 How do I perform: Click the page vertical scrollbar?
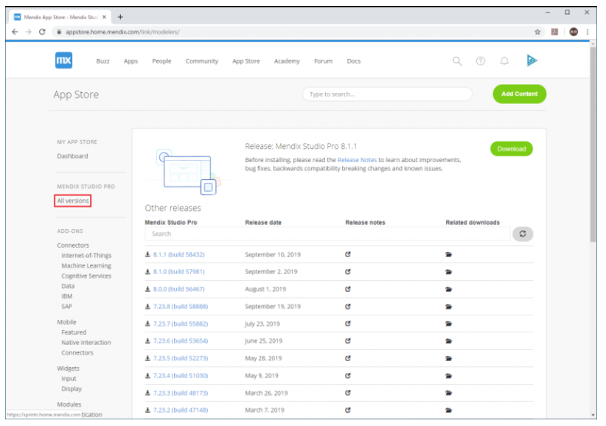pos(593,145)
